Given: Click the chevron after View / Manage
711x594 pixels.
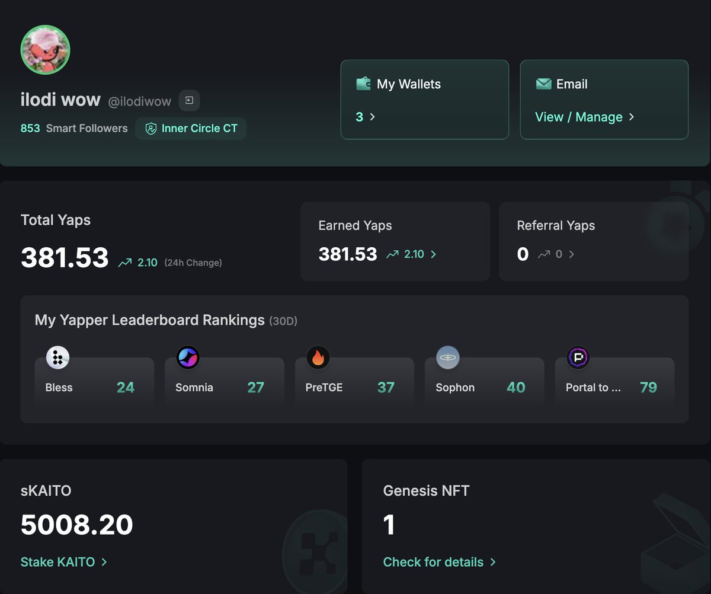Looking at the screenshot, I should pyautogui.click(x=632, y=117).
